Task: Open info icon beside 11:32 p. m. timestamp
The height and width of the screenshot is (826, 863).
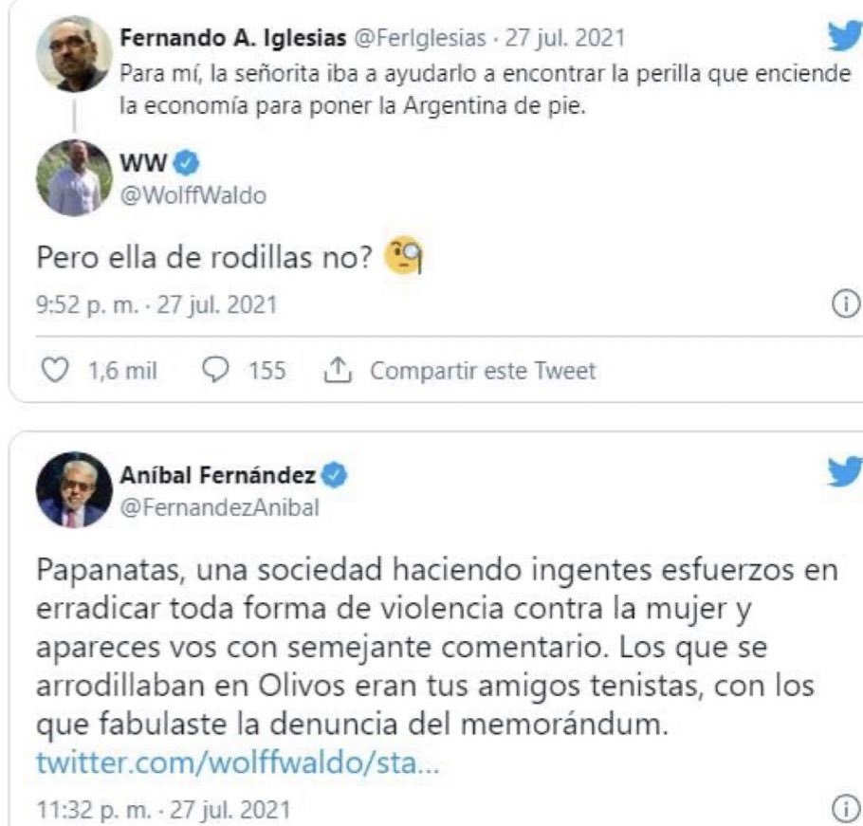Action: coord(846,808)
